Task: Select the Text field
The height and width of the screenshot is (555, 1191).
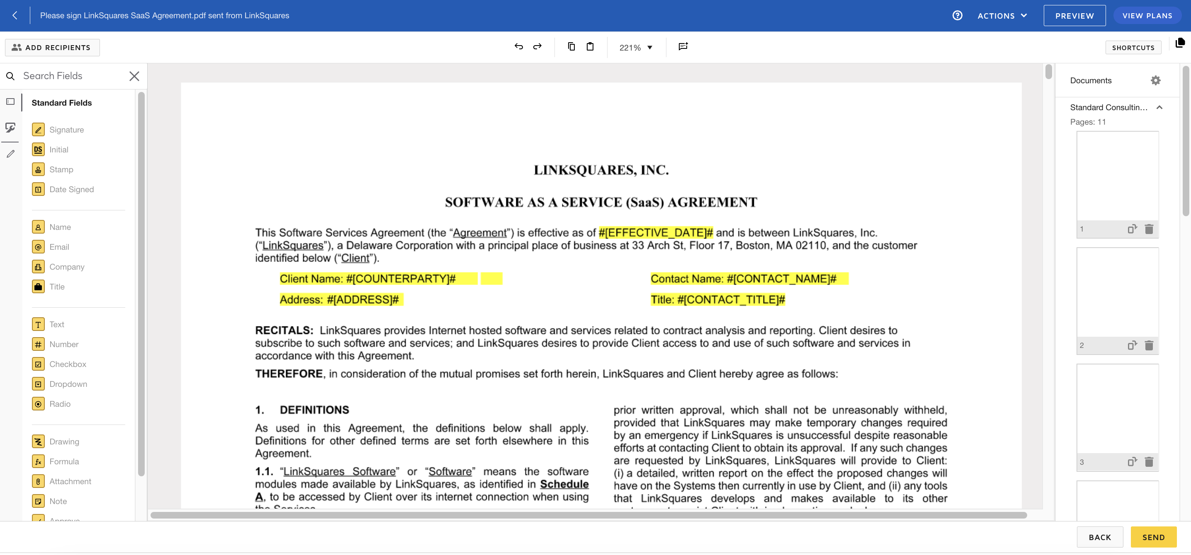Action: pos(49,325)
